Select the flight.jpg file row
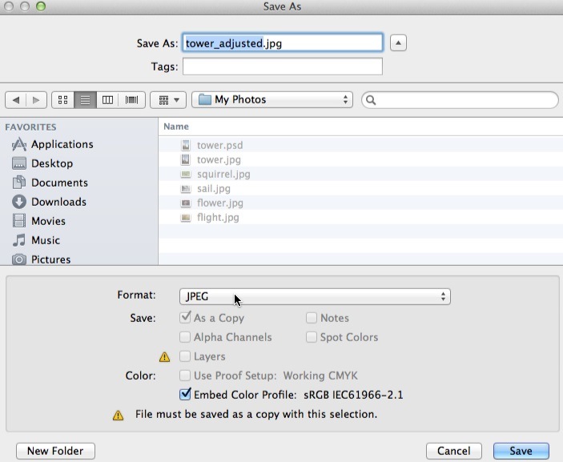The image size is (563, 462). (360, 217)
